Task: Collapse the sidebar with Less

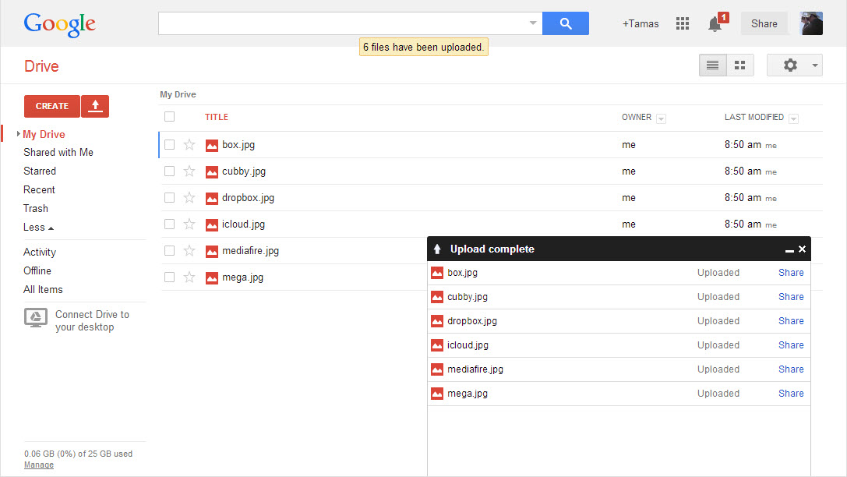Action: pyautogui.click(x=38, y=228)
